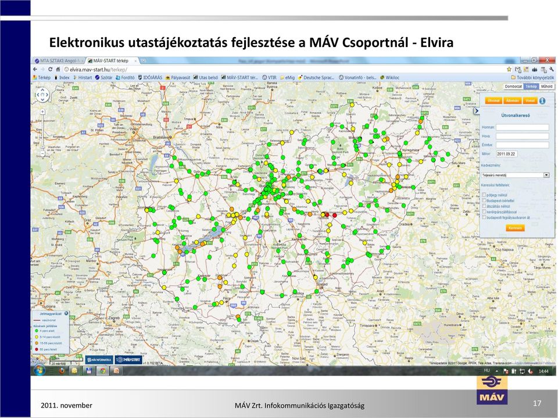
Task: Select the orange Útvonal tab
Action: tap(493, 100)
